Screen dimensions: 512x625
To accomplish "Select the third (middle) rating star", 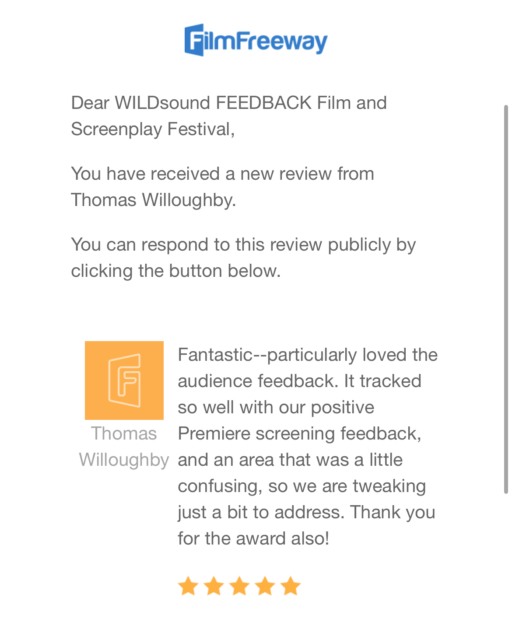I will (x=239, y=586).
